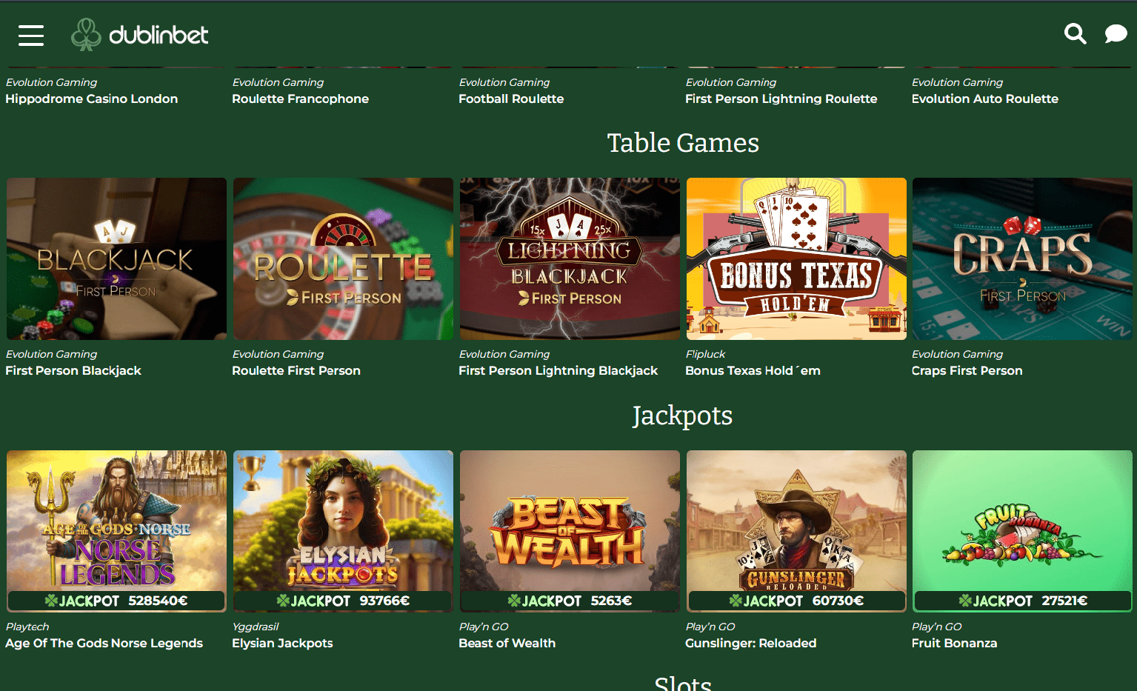This screenshot has height=691, width=1137.
Task: Open the hamburger navigation menu
Action: [x=31, y=35]
